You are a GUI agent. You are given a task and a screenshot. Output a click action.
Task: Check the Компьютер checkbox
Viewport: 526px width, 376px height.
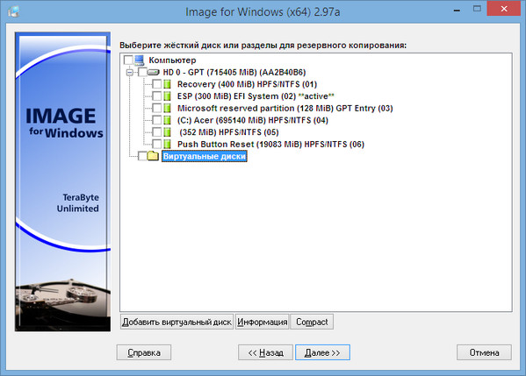pos(128,60)
